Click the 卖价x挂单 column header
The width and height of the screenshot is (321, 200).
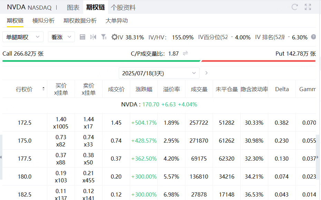(89, 89)
